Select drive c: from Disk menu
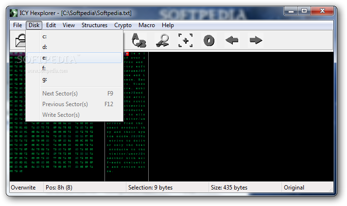The height and width of the screenshot is (206, 347). pos(74,36)
